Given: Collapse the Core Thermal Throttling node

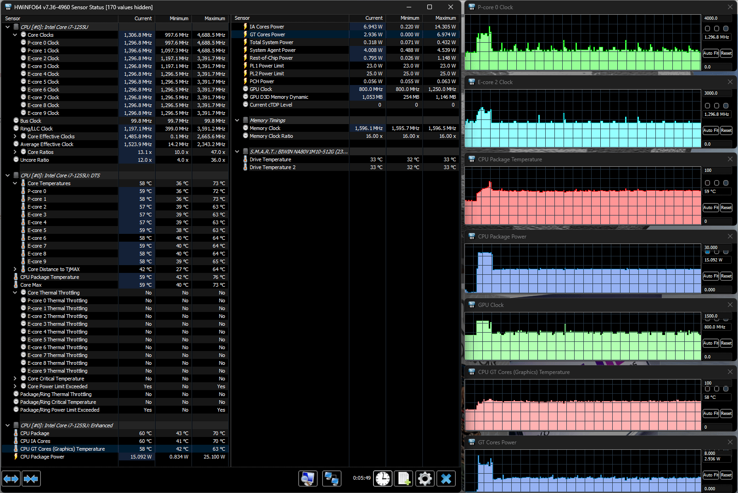Looking at the screenshot, I should tap(15, 293).
